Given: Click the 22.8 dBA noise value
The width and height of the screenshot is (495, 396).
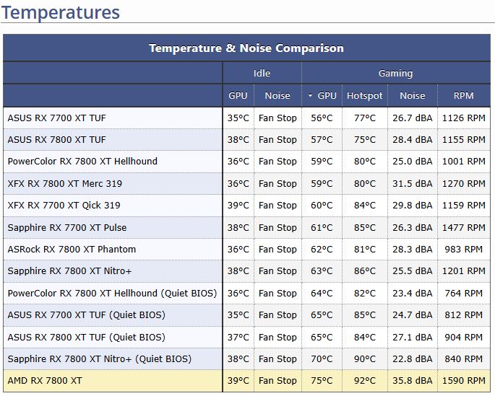Looking at the screenshot, I should [x=413, y=358].
